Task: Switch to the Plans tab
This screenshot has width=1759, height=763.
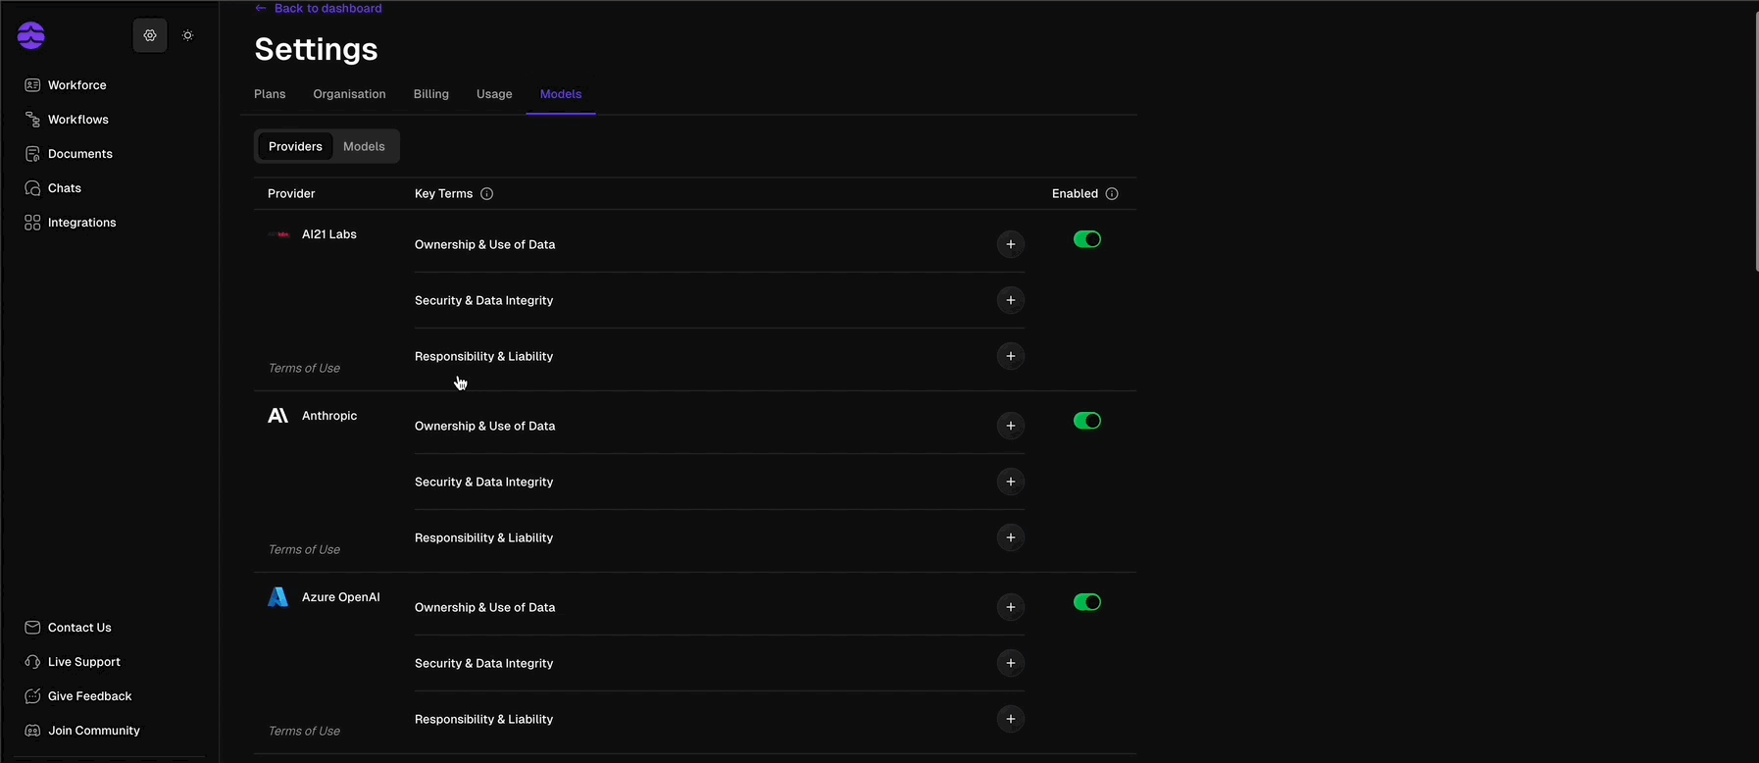Action: click(x=270, y=94)
